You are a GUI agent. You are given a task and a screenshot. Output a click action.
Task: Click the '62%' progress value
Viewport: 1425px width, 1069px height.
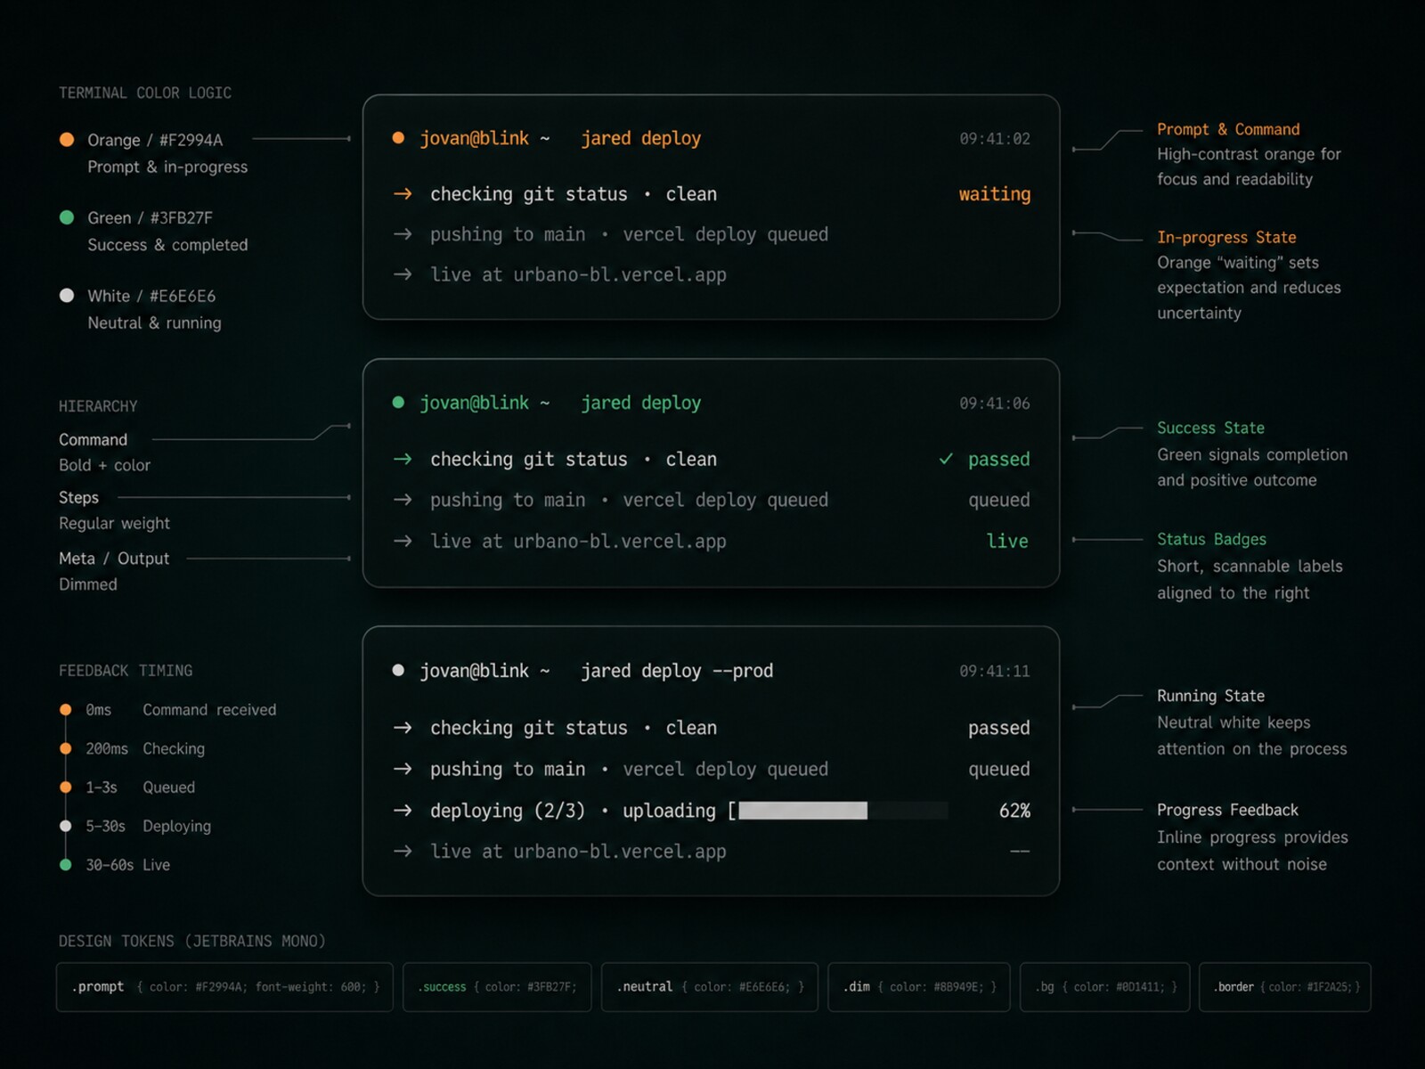click(1014, 811)
